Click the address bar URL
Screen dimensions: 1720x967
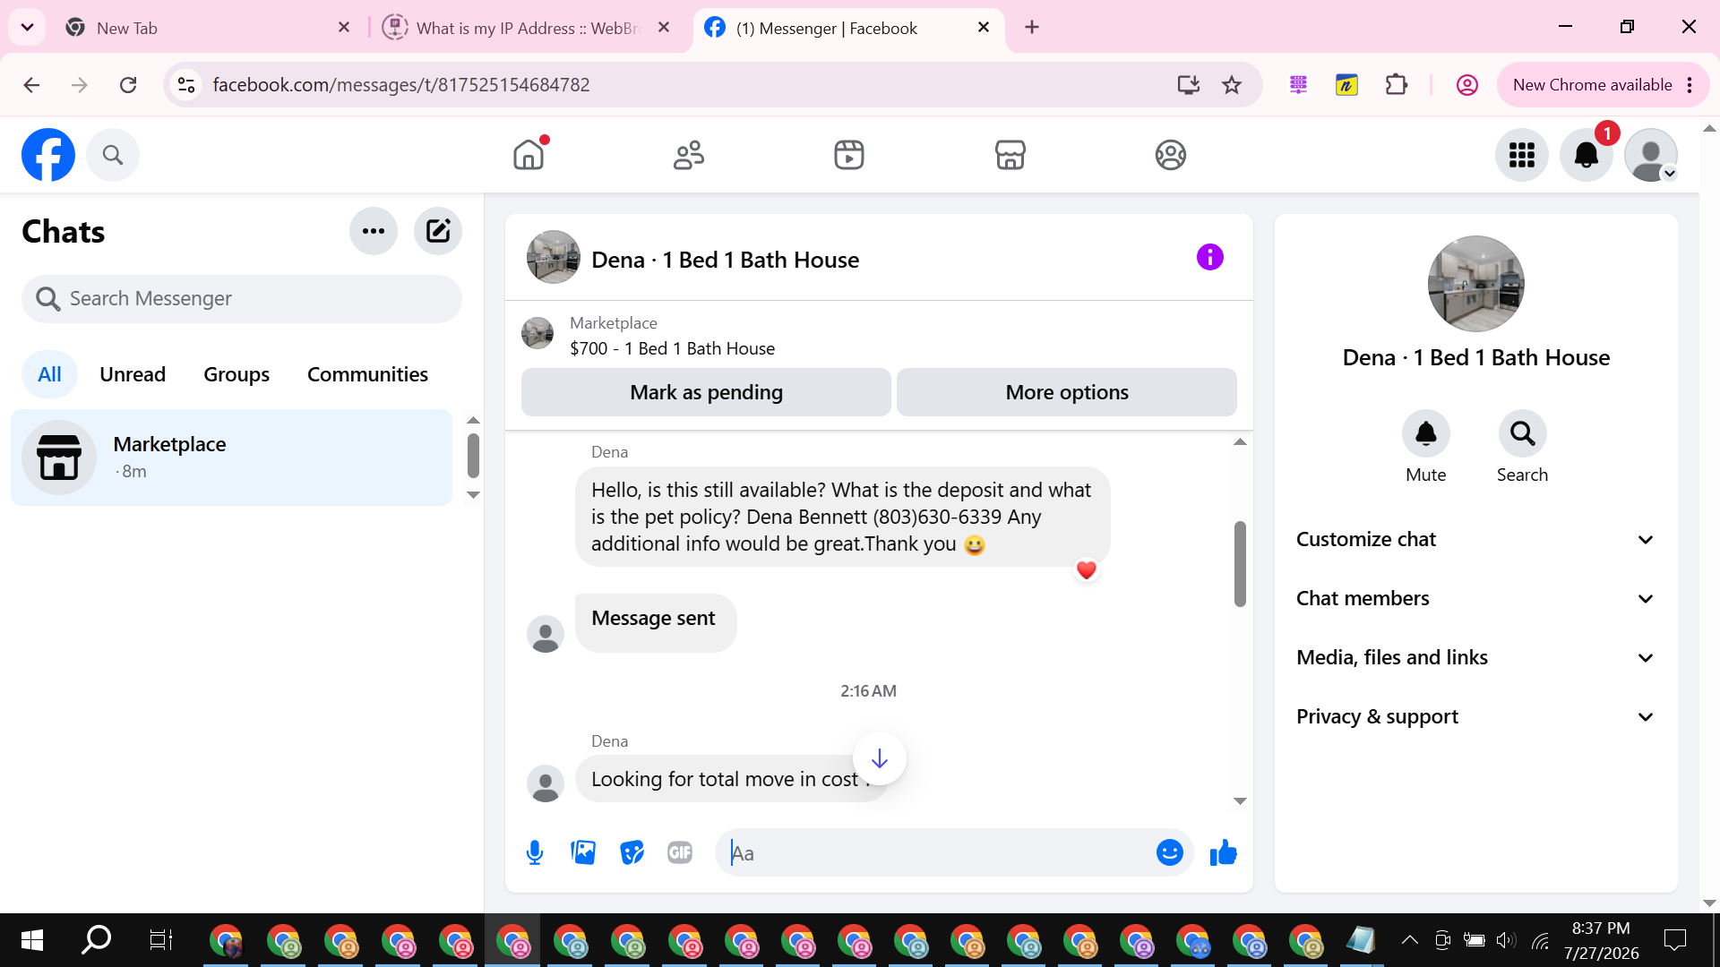pyautogui.click(x=401, y=85)
